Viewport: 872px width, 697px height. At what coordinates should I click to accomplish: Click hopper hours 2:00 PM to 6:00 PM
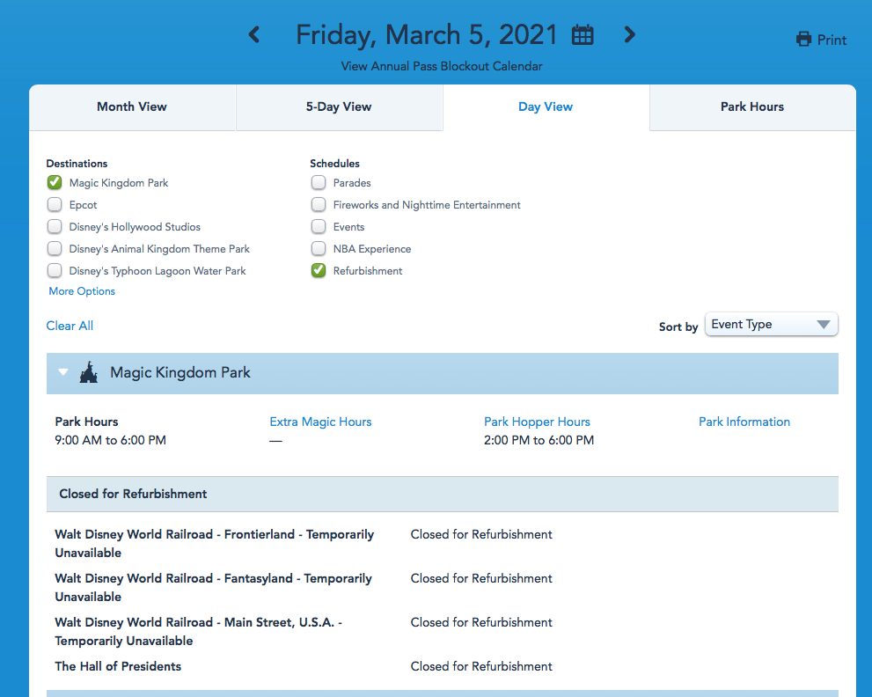tap(539, 440)
